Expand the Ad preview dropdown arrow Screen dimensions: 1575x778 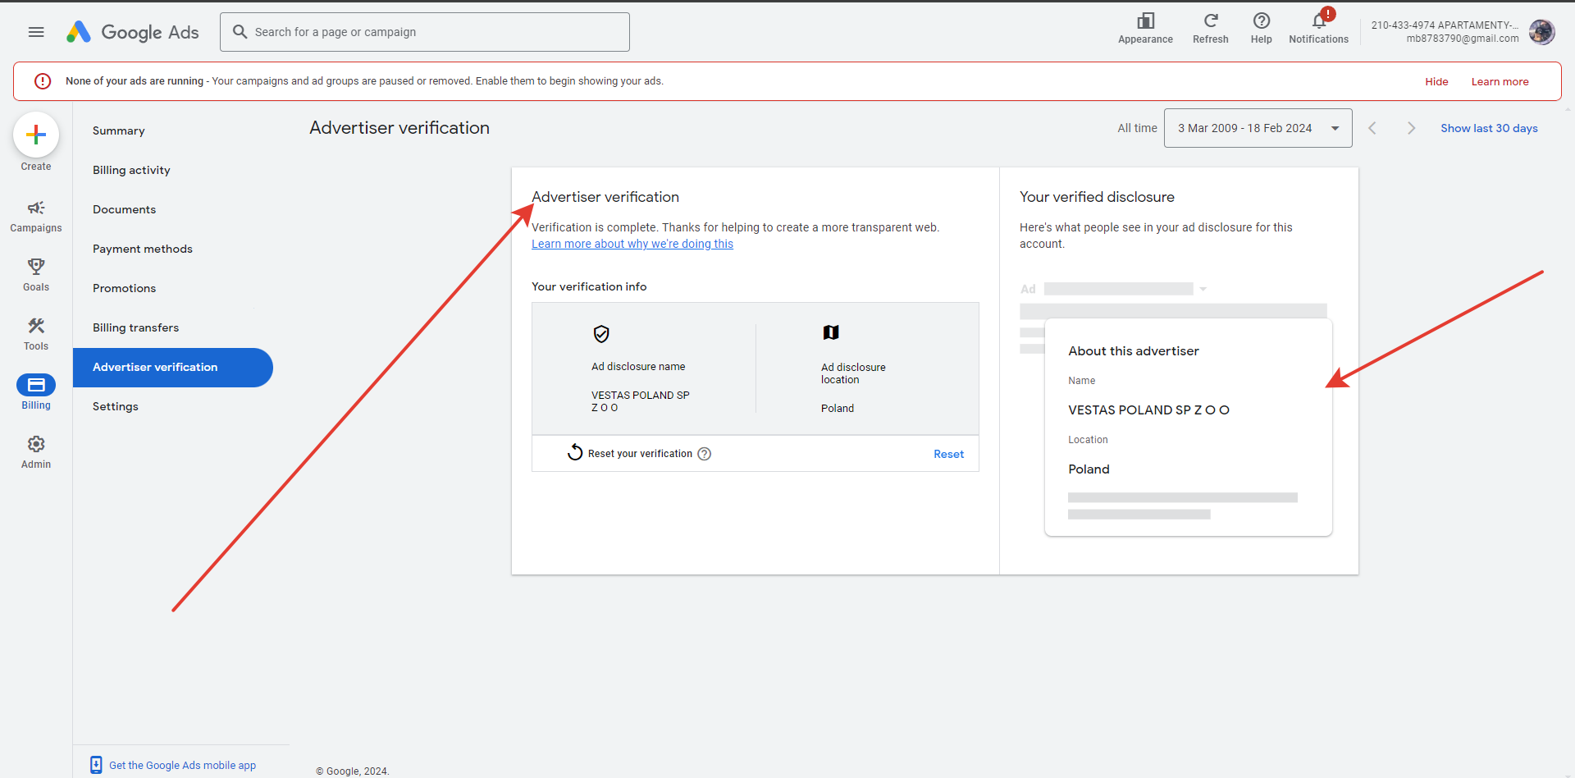tap(1203, 289)
